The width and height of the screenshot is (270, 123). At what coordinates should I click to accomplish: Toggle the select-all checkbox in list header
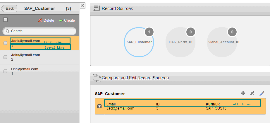[5, 20]
